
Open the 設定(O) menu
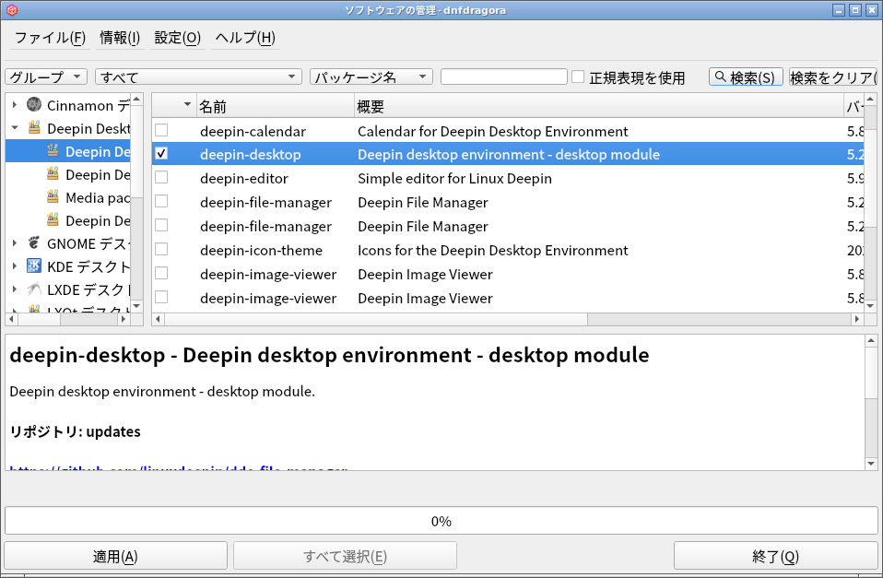point(177,38)
